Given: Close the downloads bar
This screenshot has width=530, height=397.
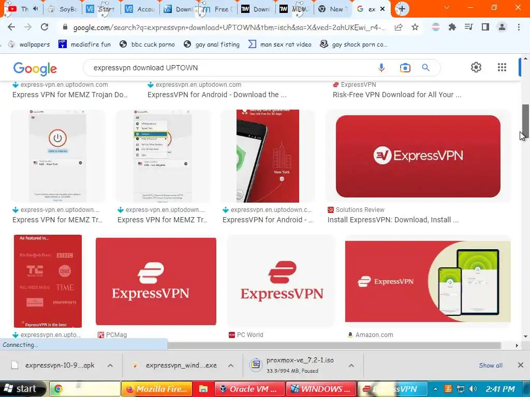Looking at the screenshot, I should pos(521,365).
